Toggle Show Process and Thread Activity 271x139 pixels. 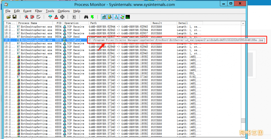click(x=122, y=17)
